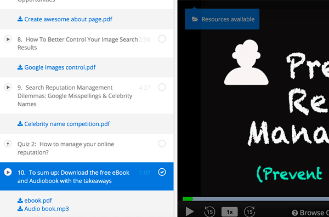The image size is (329, 217).
Task: Click the 4:27 duration of lecture 9
Action: [145, 88]
